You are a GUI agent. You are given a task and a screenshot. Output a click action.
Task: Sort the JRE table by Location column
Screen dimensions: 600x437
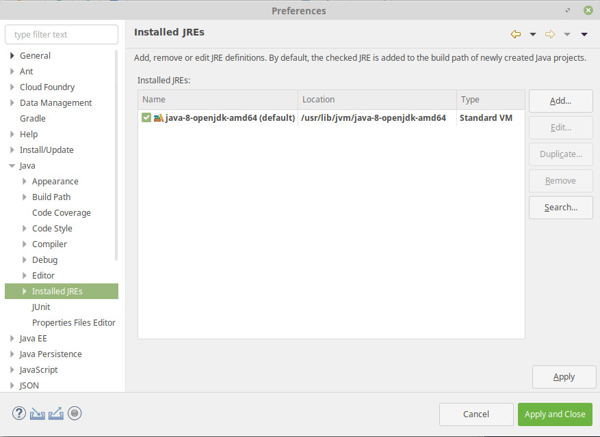pyautogui.click(x=376, y=100)
